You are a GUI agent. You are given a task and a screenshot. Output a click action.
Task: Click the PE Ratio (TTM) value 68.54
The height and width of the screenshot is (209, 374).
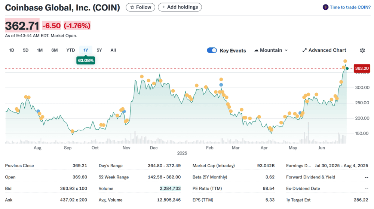(269, 189)
